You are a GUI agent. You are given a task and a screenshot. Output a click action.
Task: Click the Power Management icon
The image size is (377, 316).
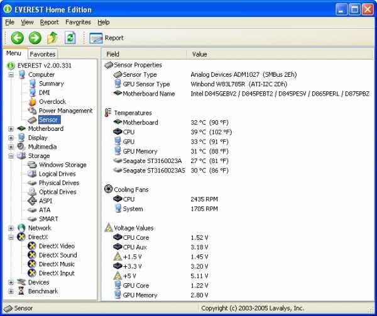pos(32,111)
